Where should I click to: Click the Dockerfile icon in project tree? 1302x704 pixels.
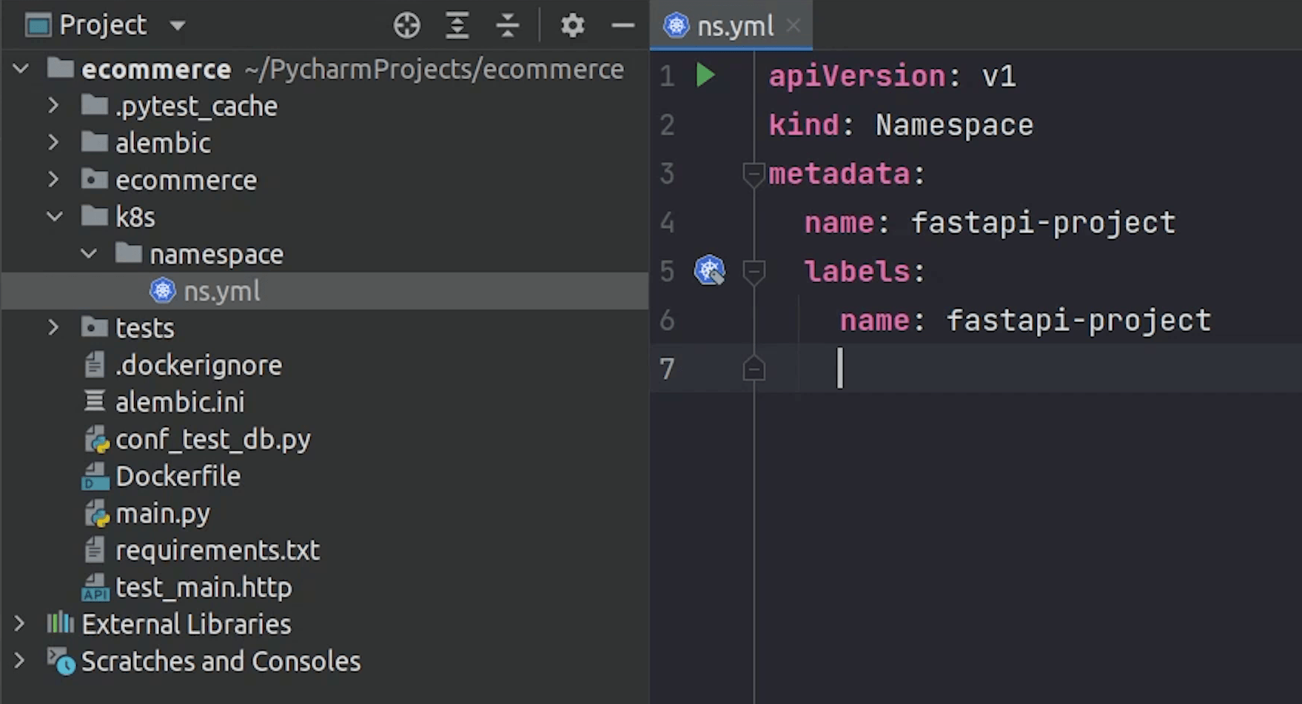[x=95, y=477]
